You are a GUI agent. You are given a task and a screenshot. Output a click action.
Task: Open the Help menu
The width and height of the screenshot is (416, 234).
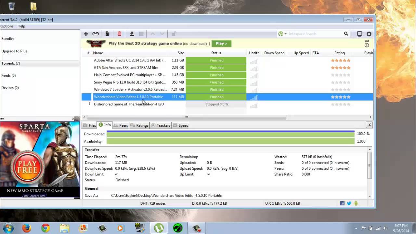(21, 26)
